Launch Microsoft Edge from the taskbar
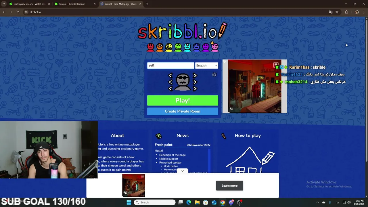The width and height of the screenshot is (368, 207). 189,202
